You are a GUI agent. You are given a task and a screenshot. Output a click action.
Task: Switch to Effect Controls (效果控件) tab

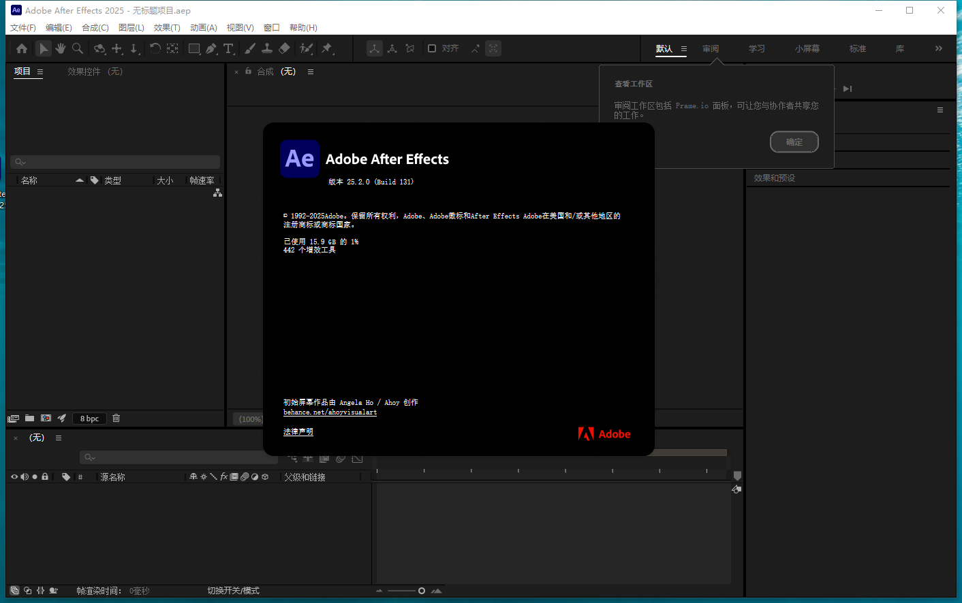click(x=95, y=71)
